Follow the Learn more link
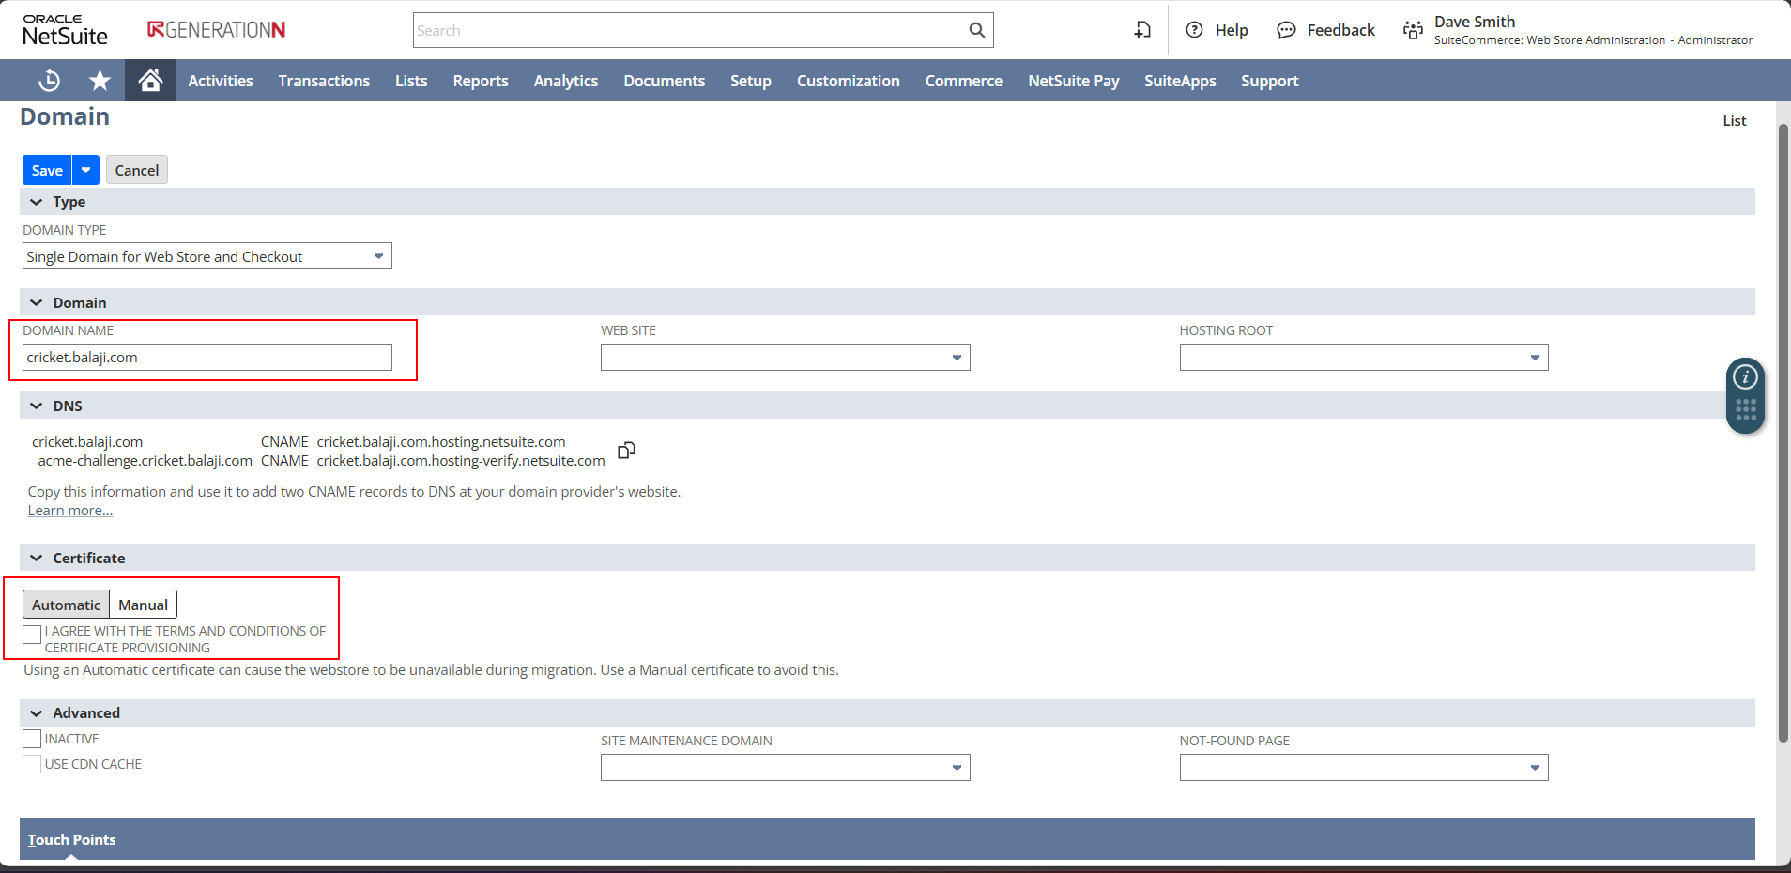 (x=69, y=511)
